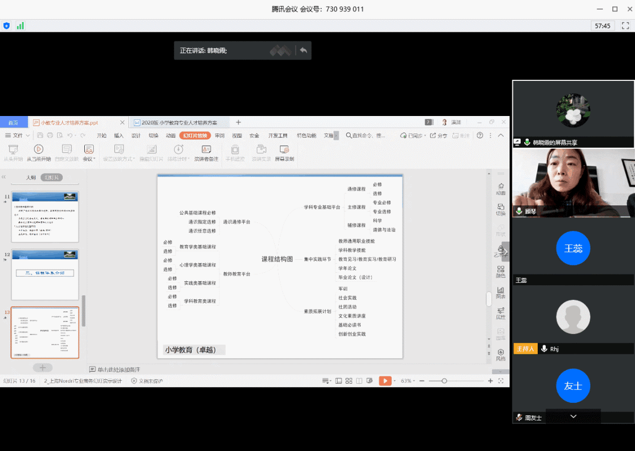Expand the participant video list downward
The width and height of the screenshot is (635, 451).
pos(573,416)
